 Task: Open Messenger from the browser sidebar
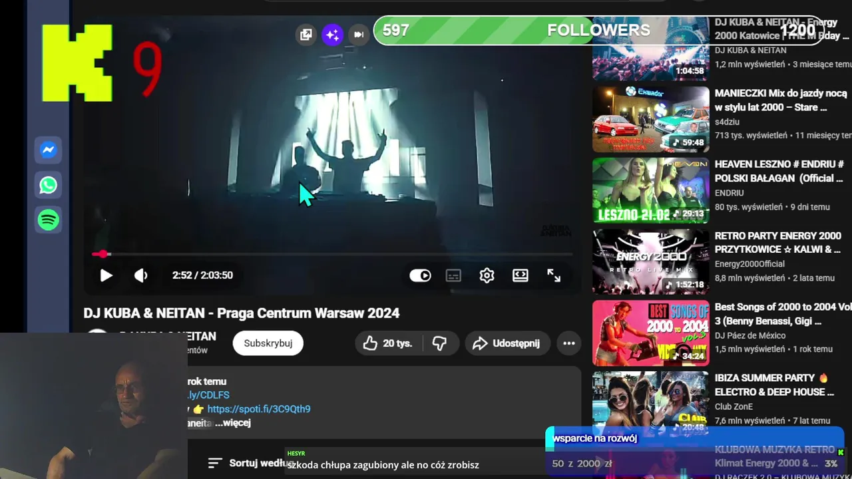(x=48, y=150)
